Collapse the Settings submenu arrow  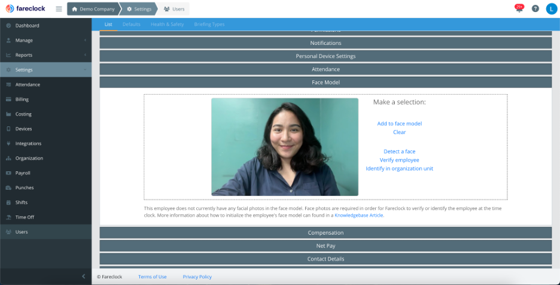click(x=85, y=69)
